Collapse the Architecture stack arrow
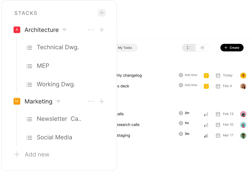 [x=64, y=30]
